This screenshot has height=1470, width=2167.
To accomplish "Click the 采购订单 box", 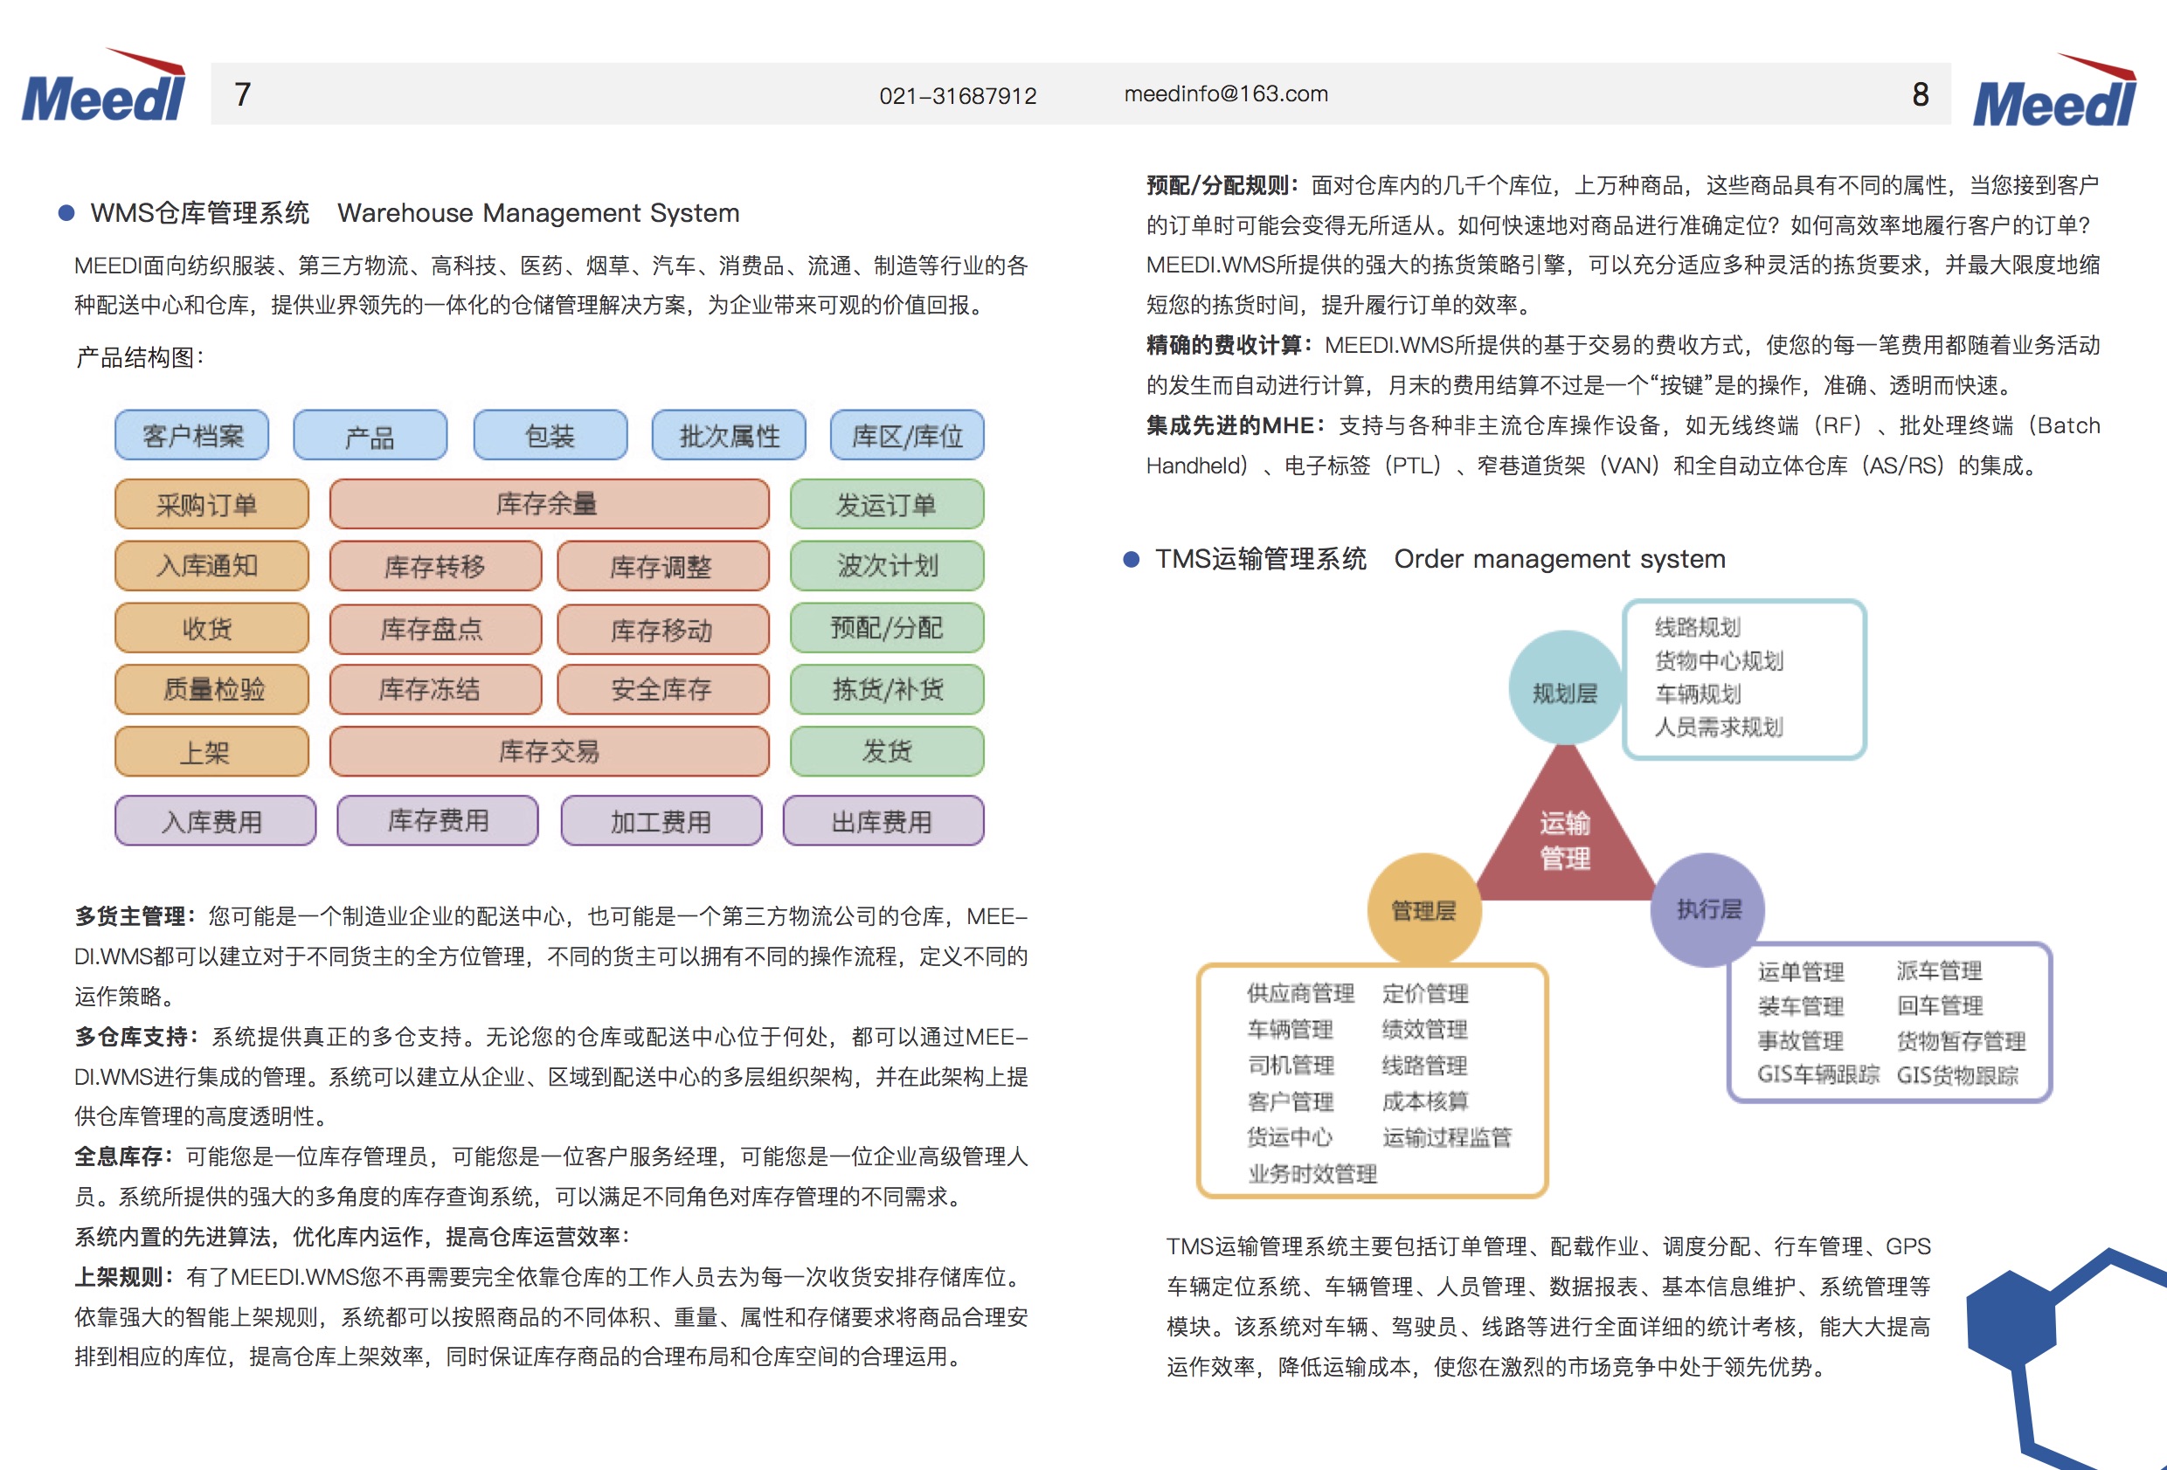I will [211, 504].
